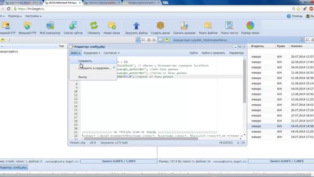The image size is (314, 177).
Task: Open the Синтаксис dropdown in editor
Action: 111,53
